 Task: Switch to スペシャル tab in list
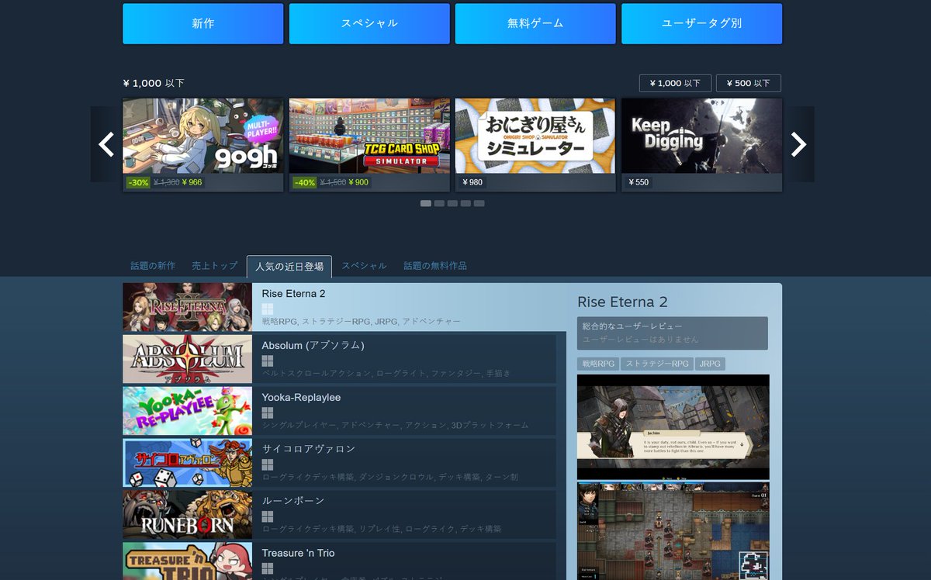(364, 266)
